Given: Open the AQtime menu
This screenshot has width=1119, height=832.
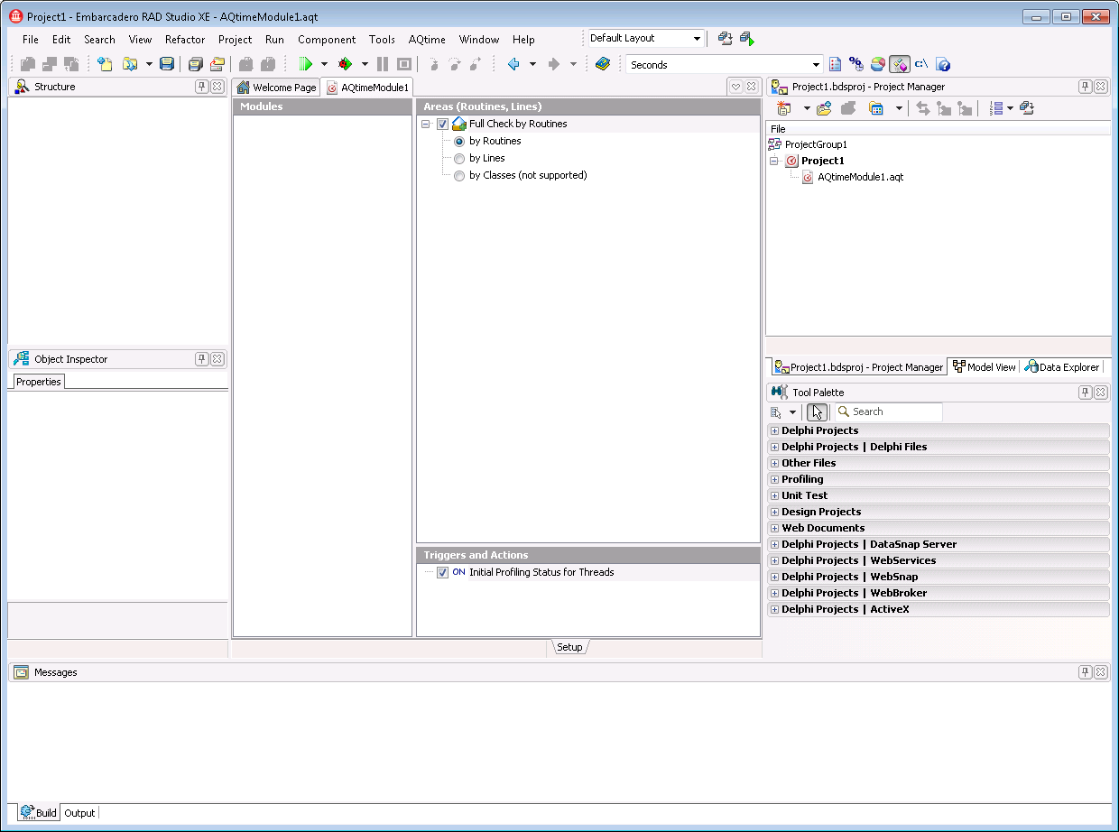Looking at the screenshot, I should click(x=427, y=40).
